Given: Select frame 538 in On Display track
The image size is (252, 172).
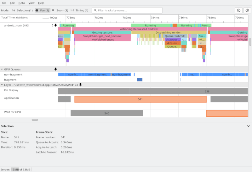Looking at the screenshot, I should (x=189, y=91).
